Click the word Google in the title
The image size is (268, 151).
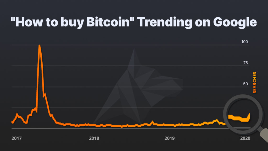click(x=235, y=23)
